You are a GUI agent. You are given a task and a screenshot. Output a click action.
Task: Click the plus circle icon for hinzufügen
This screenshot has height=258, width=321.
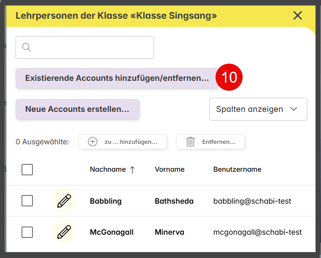pos(92,142)
